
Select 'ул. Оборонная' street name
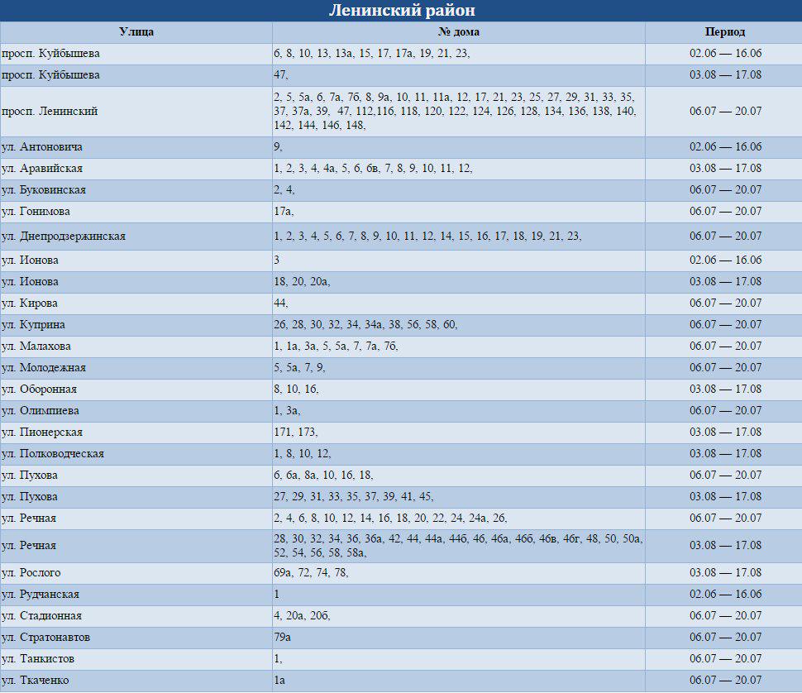39,389
